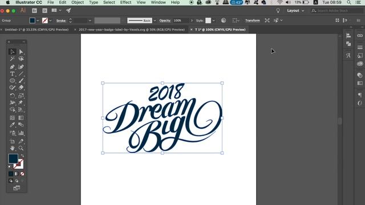Image resolution: width=365 pixels, height=205 pixels.
Task: Choose the Symbol Sprayer tool
Action: click(x=13, y=133)
